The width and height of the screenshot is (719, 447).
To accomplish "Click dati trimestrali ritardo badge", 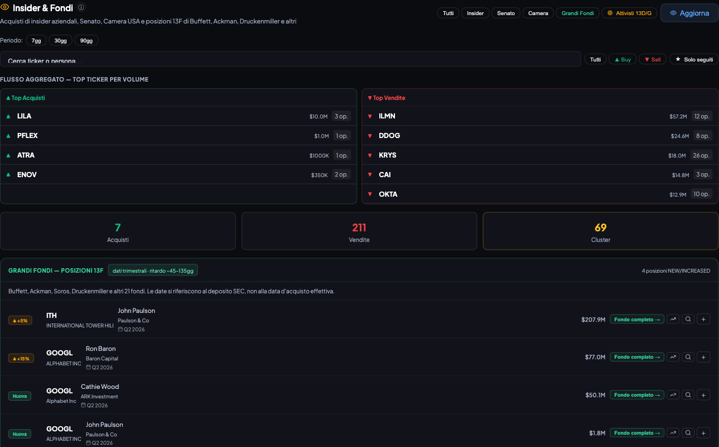I will (153, 270).
